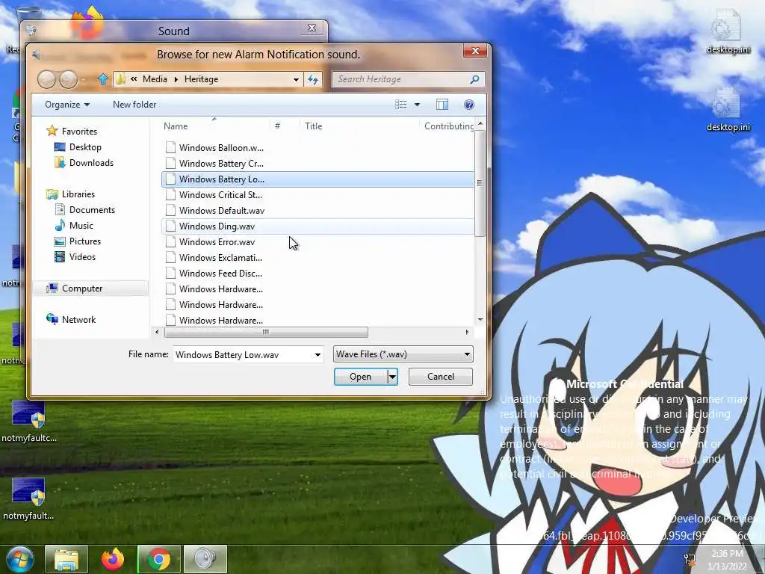
Task: Open Desktop under Favorites
Action: tap(85, 147)
